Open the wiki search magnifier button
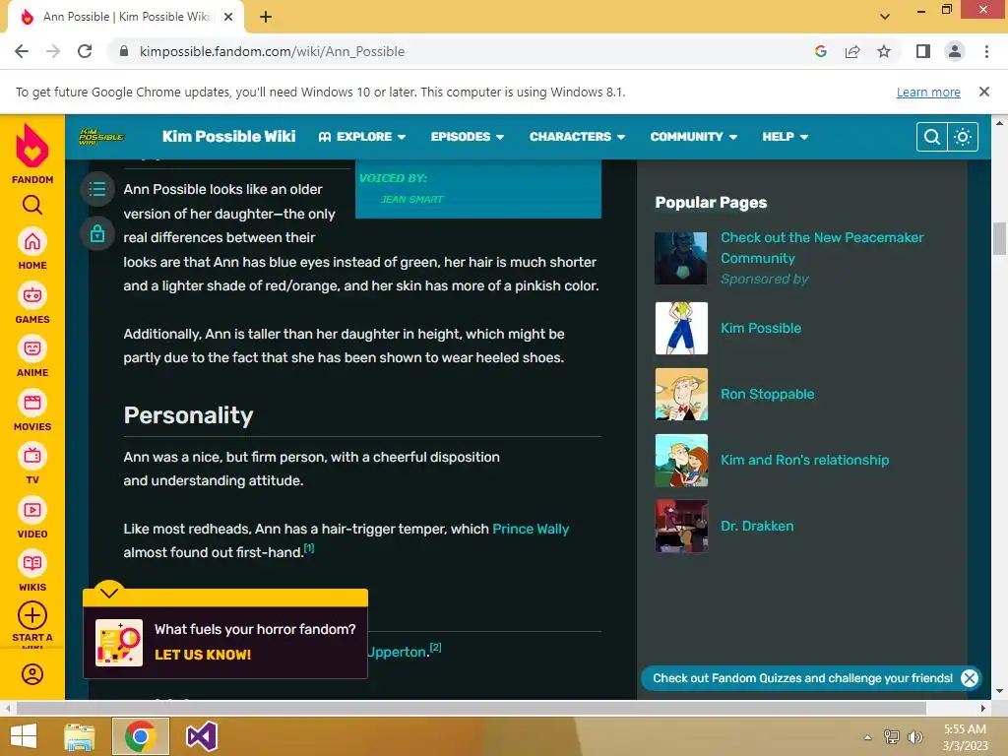This screenshot has width=1008, height=756. (931, 137)
